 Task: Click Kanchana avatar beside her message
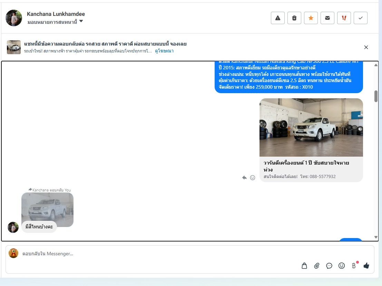pyautogui.click(x=13, y=227)
